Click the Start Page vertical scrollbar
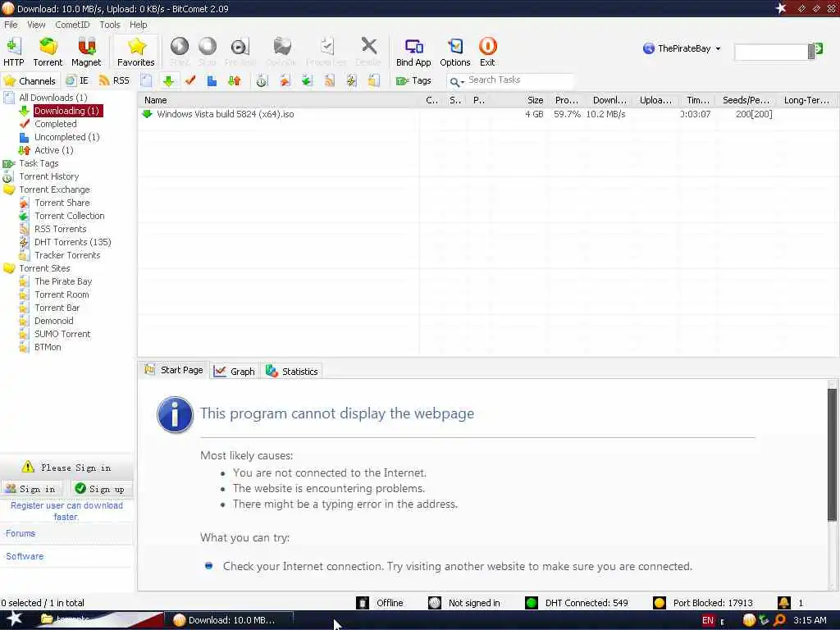The height and width of the screenshot is (630, 840). (x=832, y=455)
